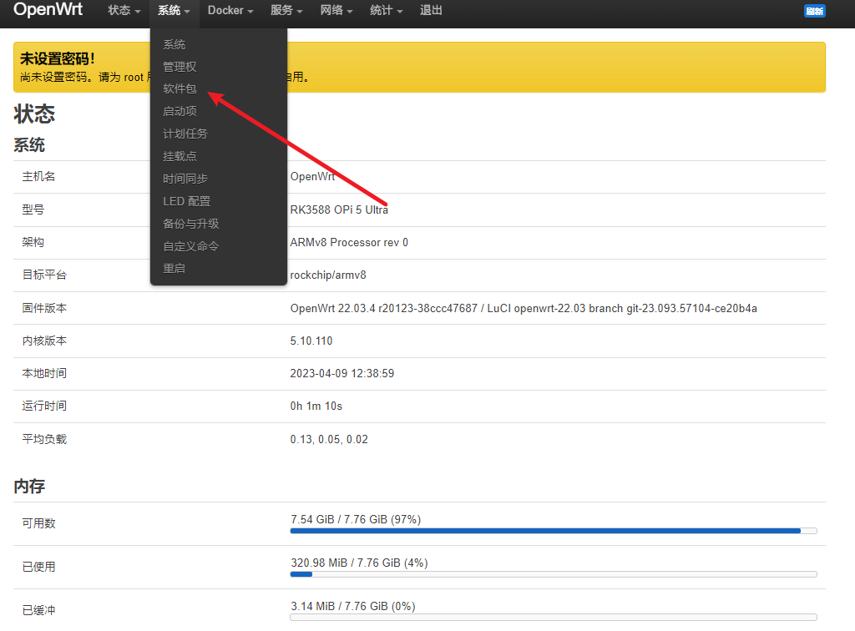
Task: Click the ARMv8 Processor rev 0 value
Action: point(349,243)
